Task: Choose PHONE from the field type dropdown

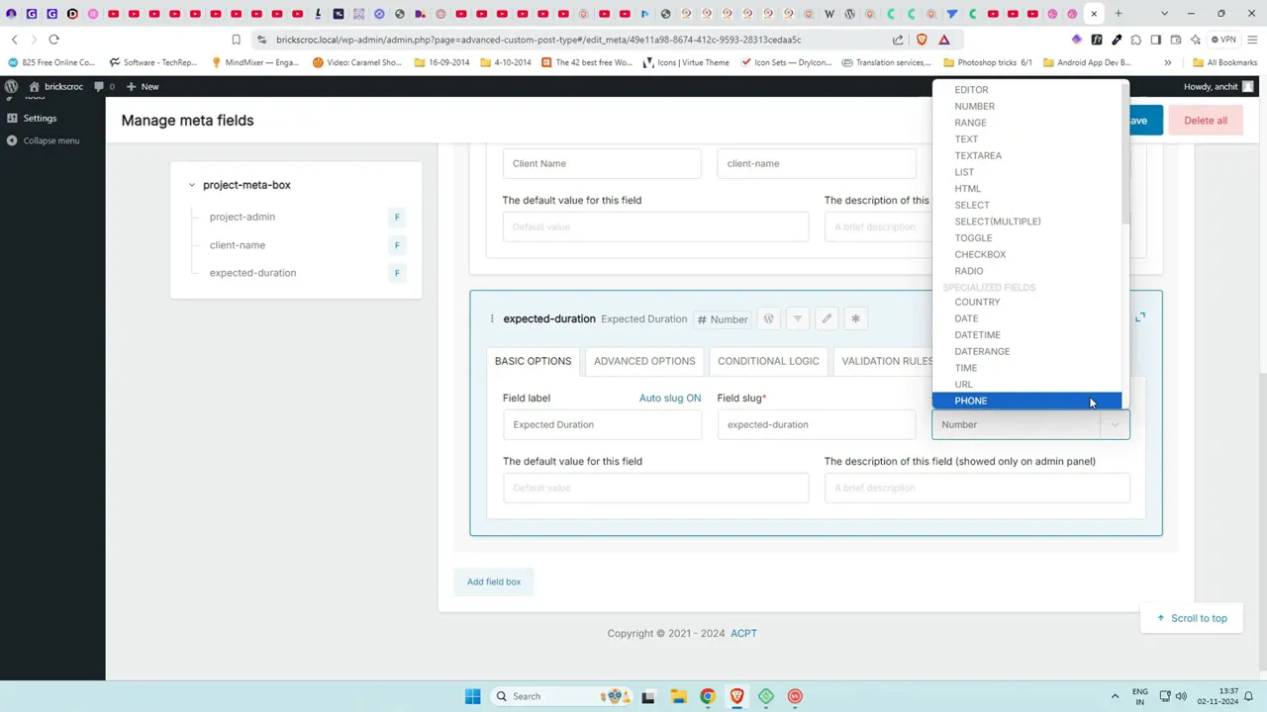Action: (x=970, y=400)
